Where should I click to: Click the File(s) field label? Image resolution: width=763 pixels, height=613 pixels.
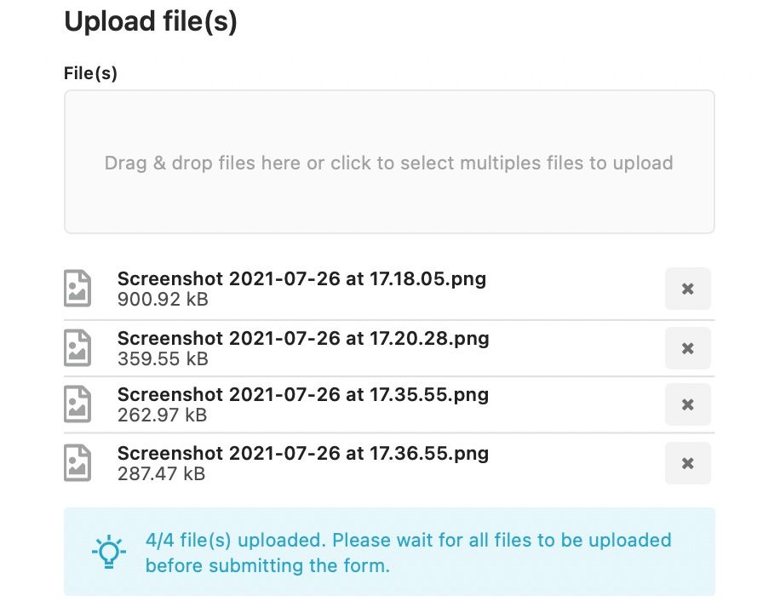[90, 73]
